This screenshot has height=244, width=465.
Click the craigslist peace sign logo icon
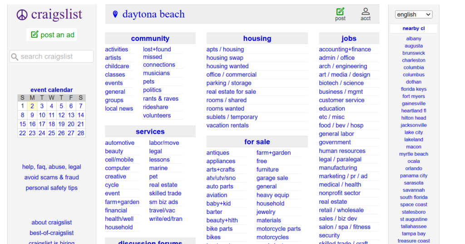click(22, 15)
